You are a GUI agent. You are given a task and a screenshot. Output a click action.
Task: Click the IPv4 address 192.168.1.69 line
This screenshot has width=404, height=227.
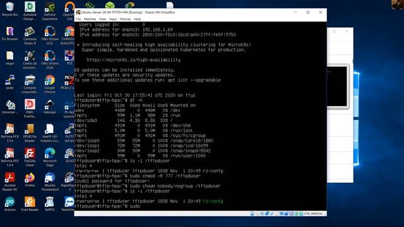pos(126,30)
